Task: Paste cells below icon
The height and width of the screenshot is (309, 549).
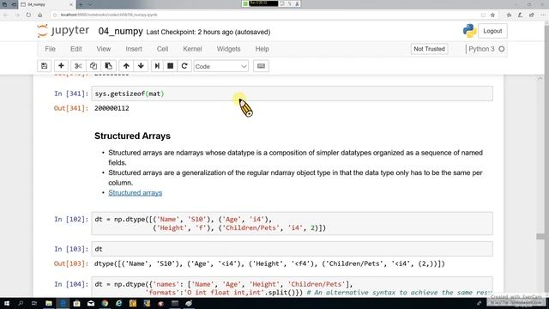Action: coord(109,66)
